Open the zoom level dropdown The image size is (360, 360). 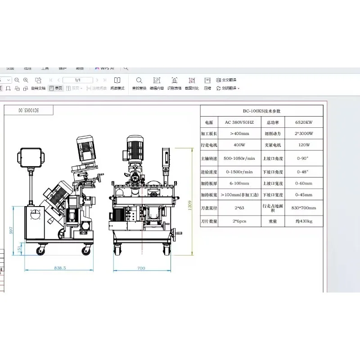pos(8,80)
